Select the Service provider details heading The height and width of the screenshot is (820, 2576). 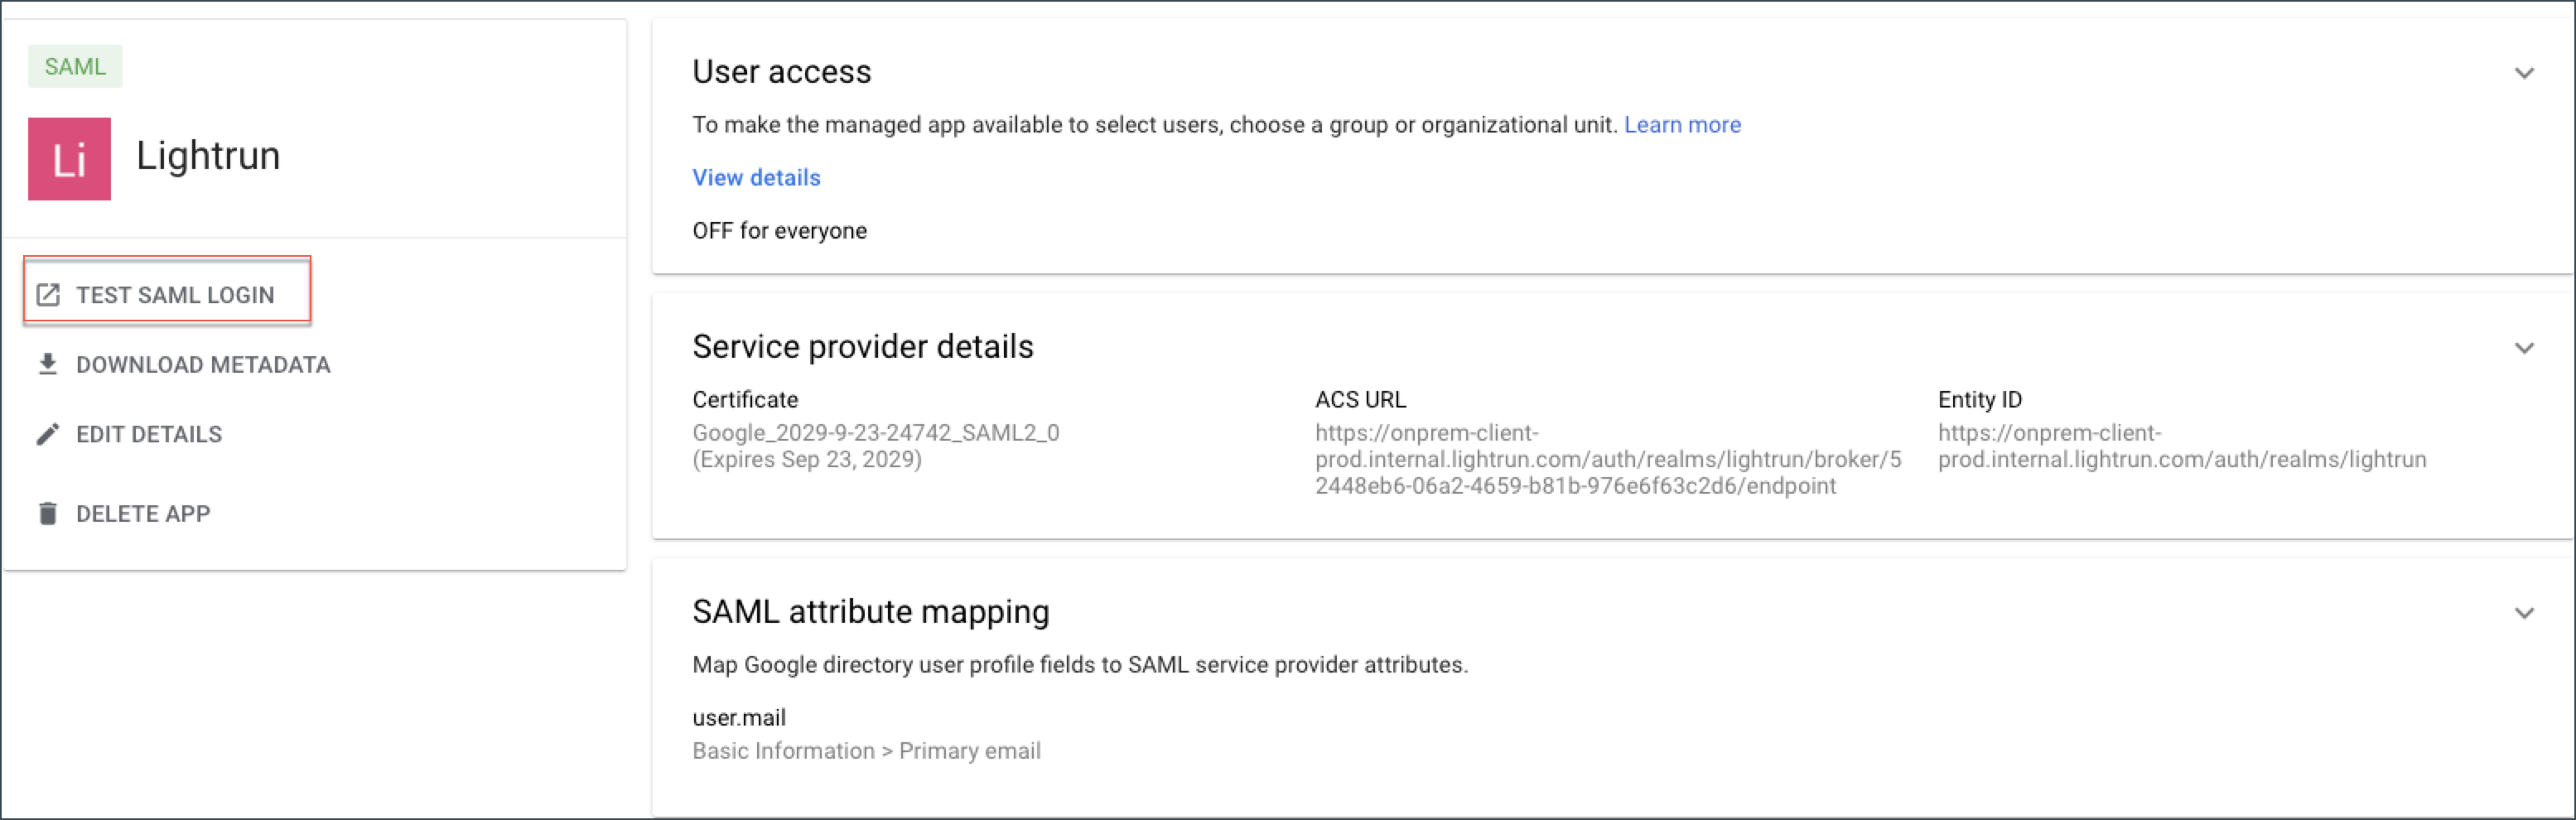coord(862,347)
